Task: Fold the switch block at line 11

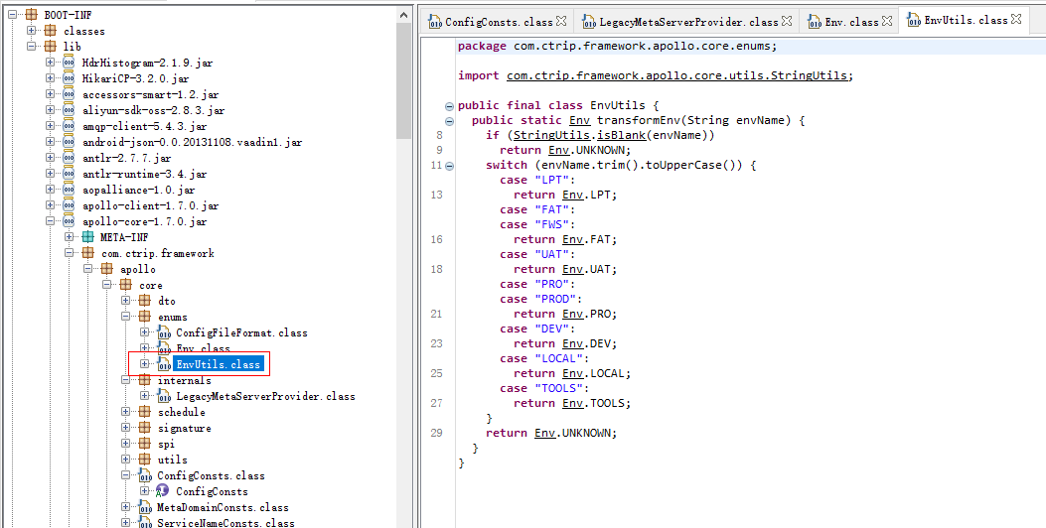Action: [x=449, y=166]
